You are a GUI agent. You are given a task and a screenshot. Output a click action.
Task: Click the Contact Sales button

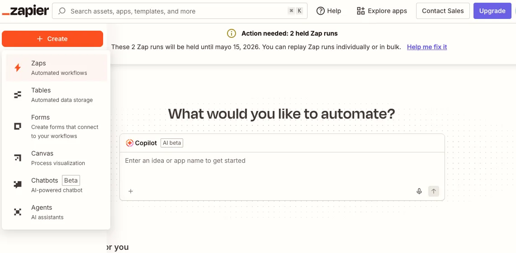[x=443, y=11]
